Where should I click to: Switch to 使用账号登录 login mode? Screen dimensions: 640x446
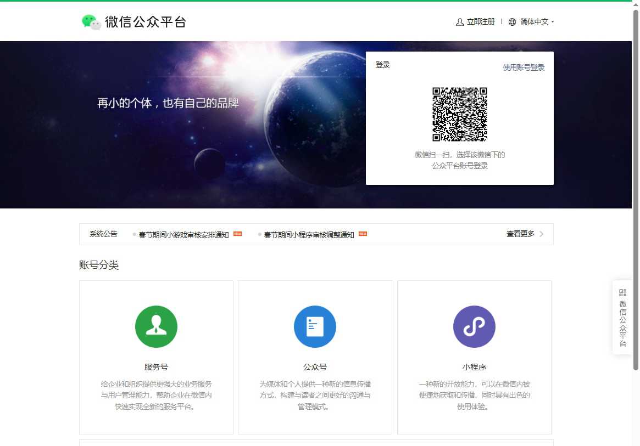click(x=524, y=67)
